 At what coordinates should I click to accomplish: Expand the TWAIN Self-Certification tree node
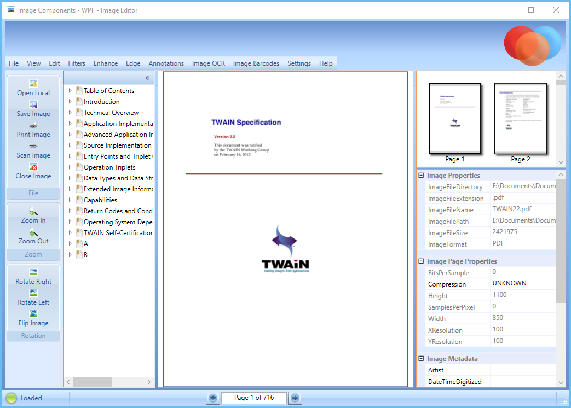70,233
